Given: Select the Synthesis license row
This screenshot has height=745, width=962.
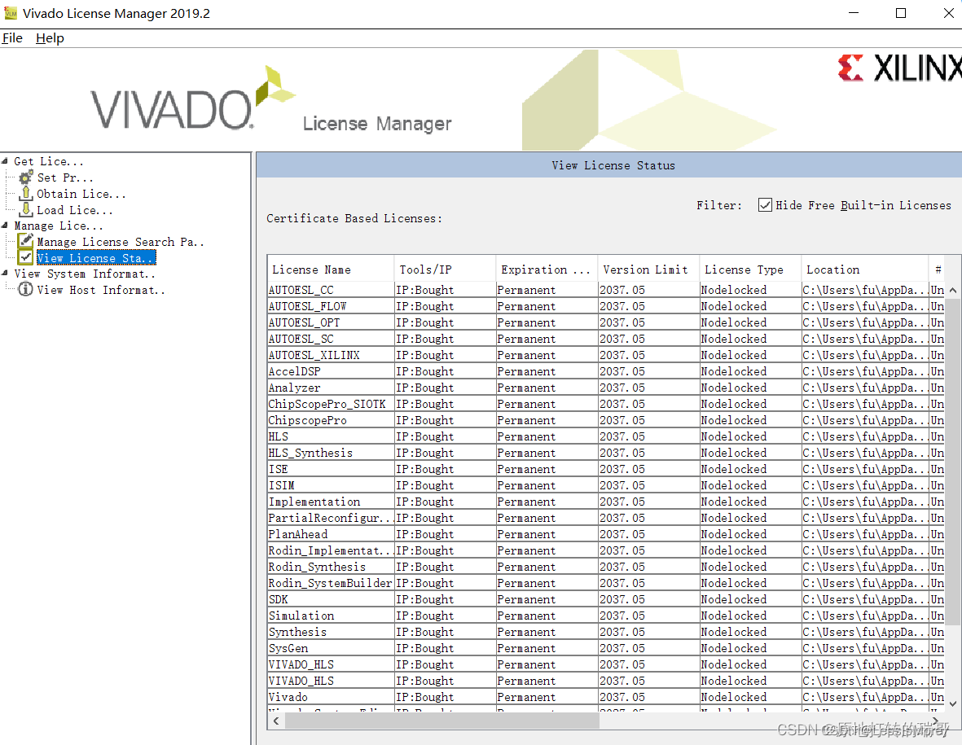Looking at the screenshot, I should [606, 632].
